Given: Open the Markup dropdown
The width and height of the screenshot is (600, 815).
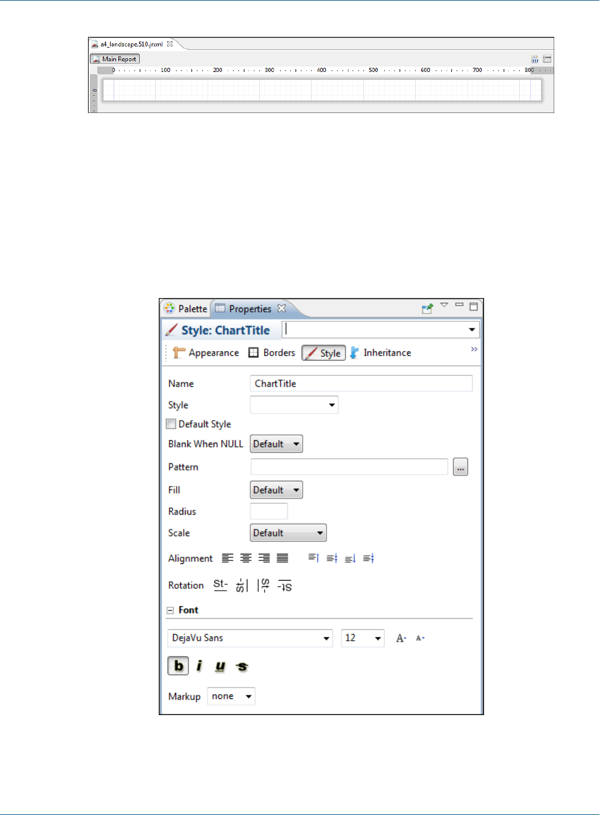Looking at the screenshot, I should point(231,696).
